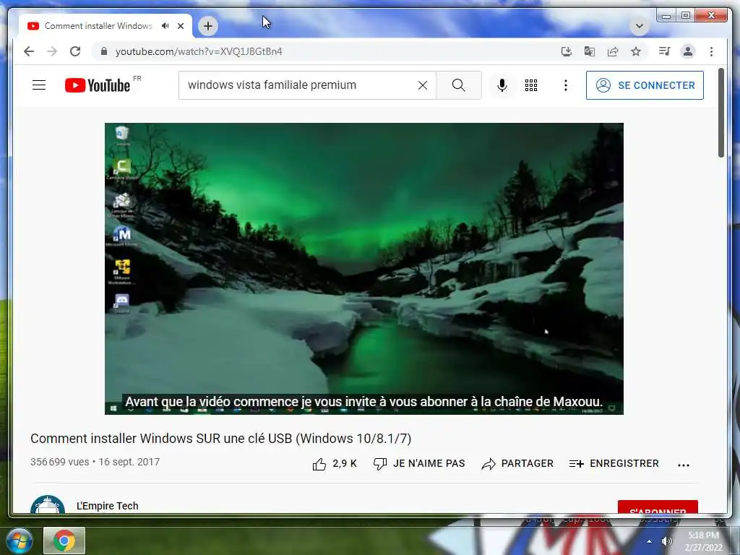Reload the YouTube page
This screenshot has height=555, width=740.
click(75, 51)
